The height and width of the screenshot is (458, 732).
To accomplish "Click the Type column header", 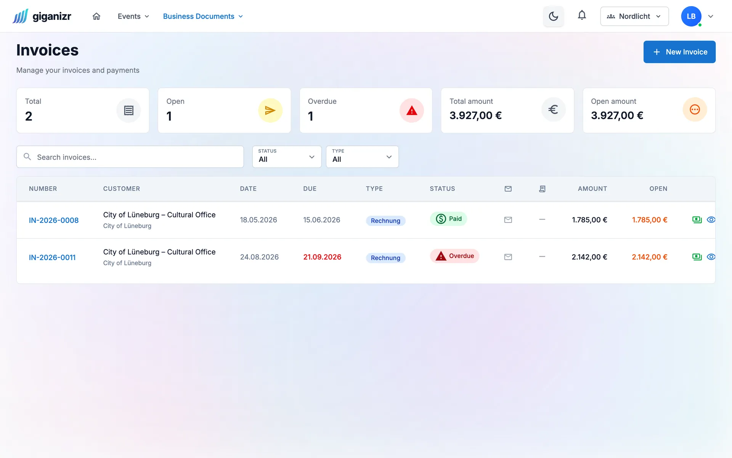I will coord(374,189).
